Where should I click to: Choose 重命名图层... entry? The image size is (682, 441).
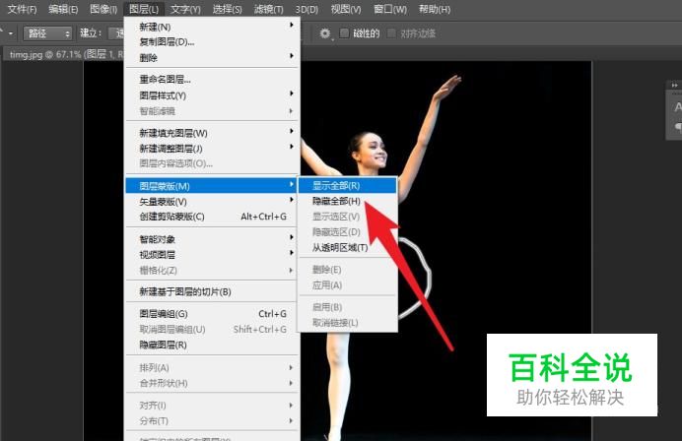pos(212,80)
